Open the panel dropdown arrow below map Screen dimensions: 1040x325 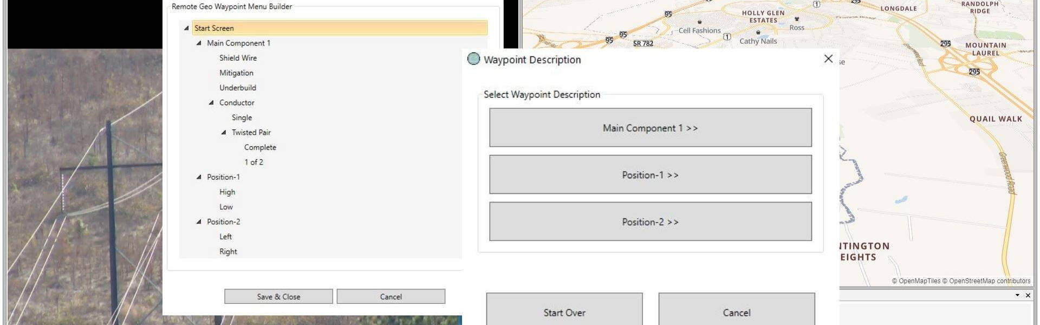1017,295
